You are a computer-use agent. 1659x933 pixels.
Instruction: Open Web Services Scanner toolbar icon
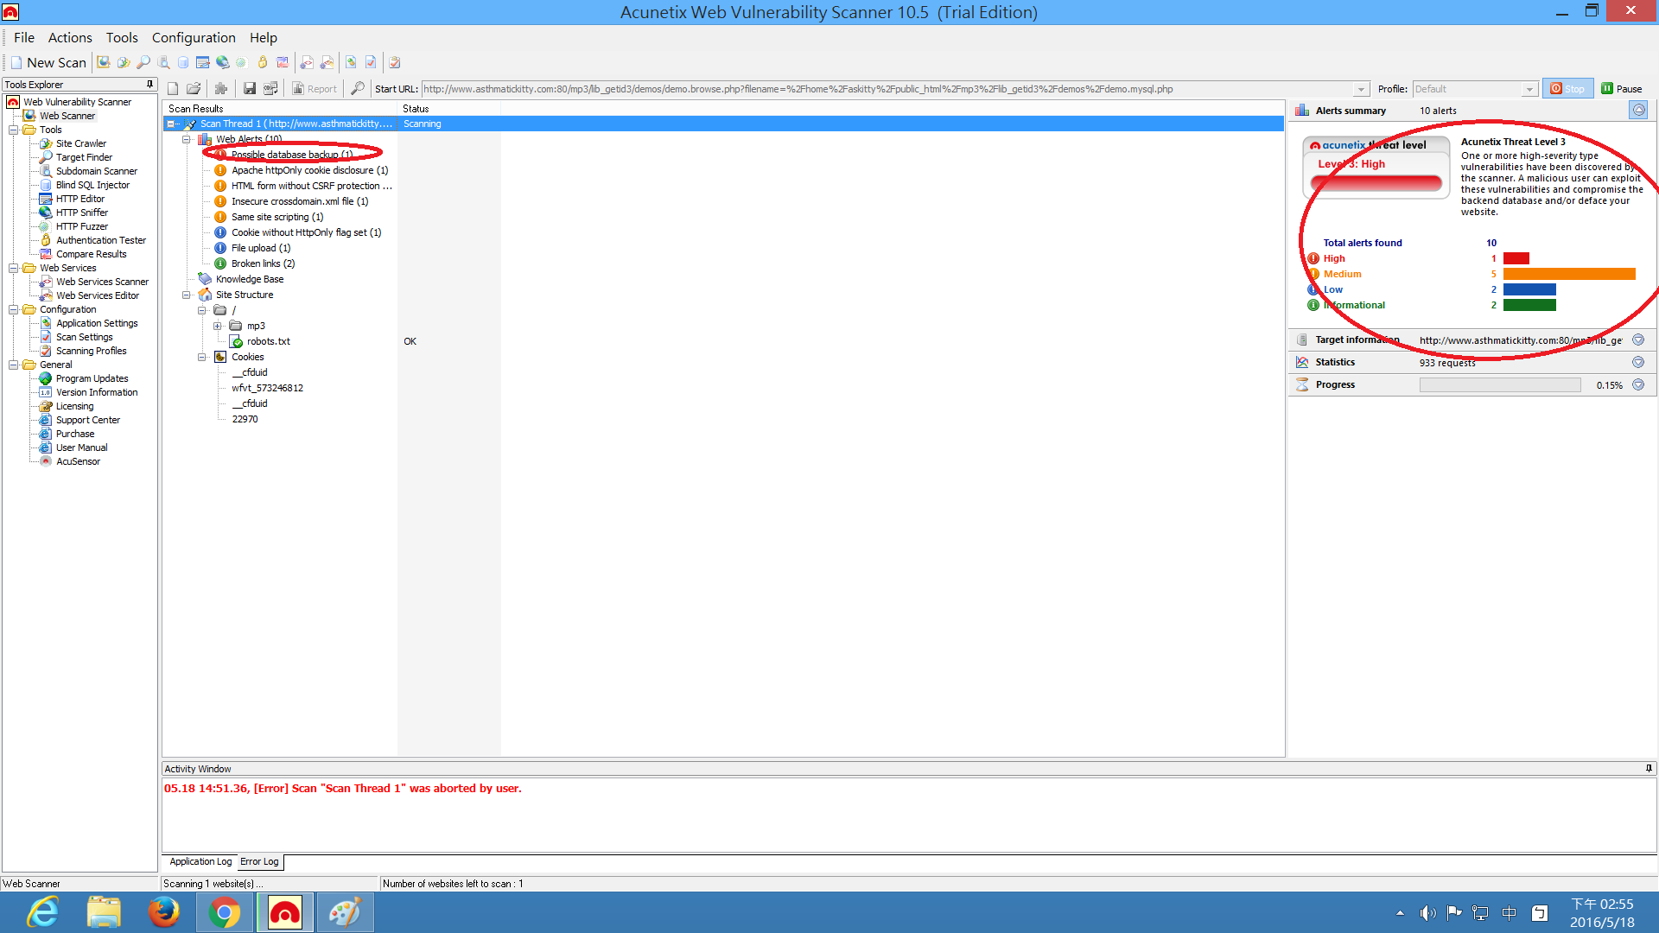pos(307,62)
